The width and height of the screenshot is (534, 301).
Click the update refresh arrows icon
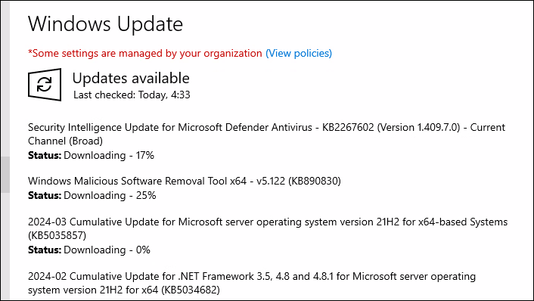(x=45, y=85)
